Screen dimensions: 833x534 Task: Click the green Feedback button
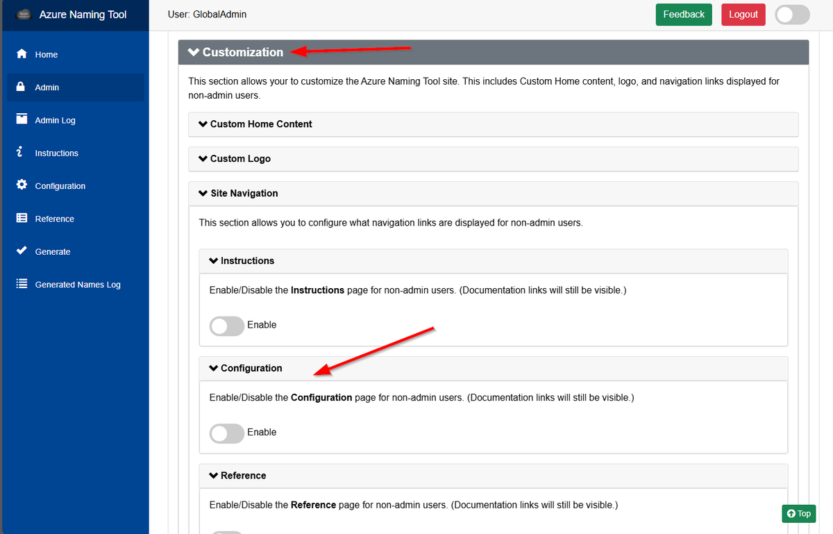pyautogui.click(x=684, y=15)
